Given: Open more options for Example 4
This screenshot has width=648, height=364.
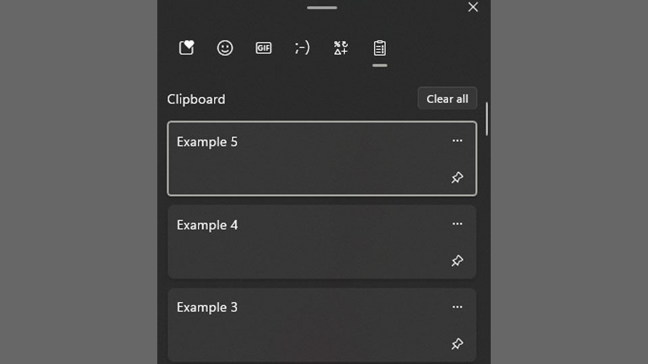Looking at the screenshot, I should [x=457, y=224].
